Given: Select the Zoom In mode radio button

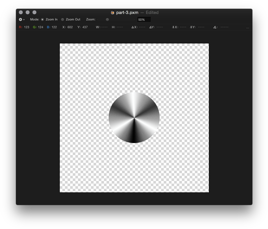Looking at the screenshot, I should [43, 19].
